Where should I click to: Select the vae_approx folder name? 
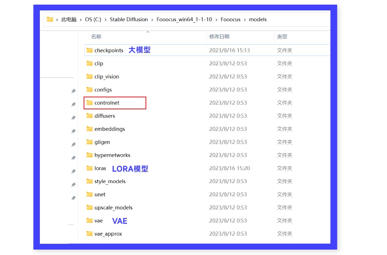[x=108, y=234]
